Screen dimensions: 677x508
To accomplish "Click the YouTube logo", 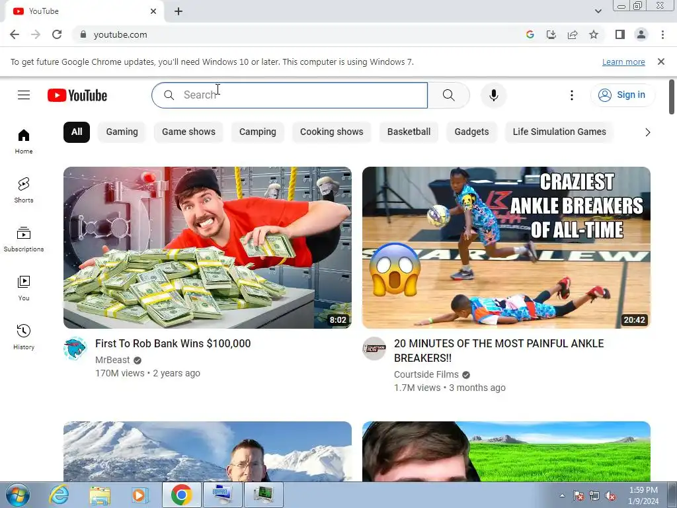I will pyautogui.click(x=77, y=95).
